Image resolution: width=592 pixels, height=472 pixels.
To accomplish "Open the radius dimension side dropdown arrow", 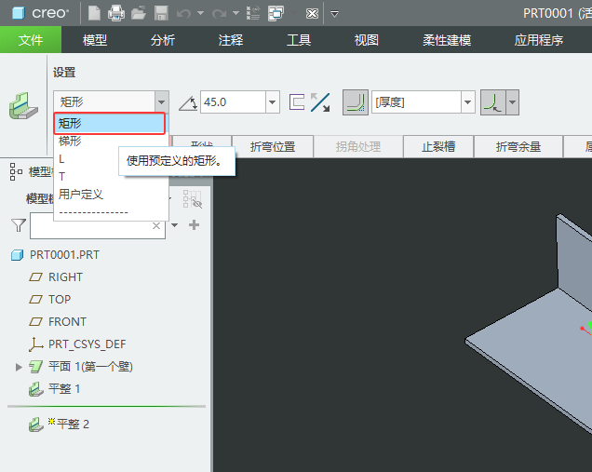I will (x=512, y=102).
